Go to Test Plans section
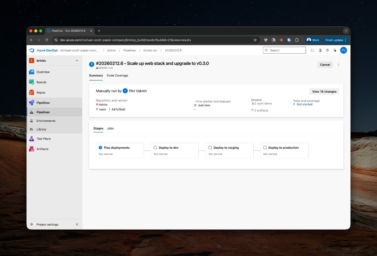Screen dimensions: 377x256 tap(43, 139)
